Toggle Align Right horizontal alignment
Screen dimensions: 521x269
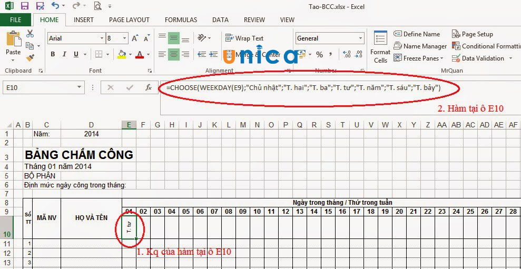point(185,54)
